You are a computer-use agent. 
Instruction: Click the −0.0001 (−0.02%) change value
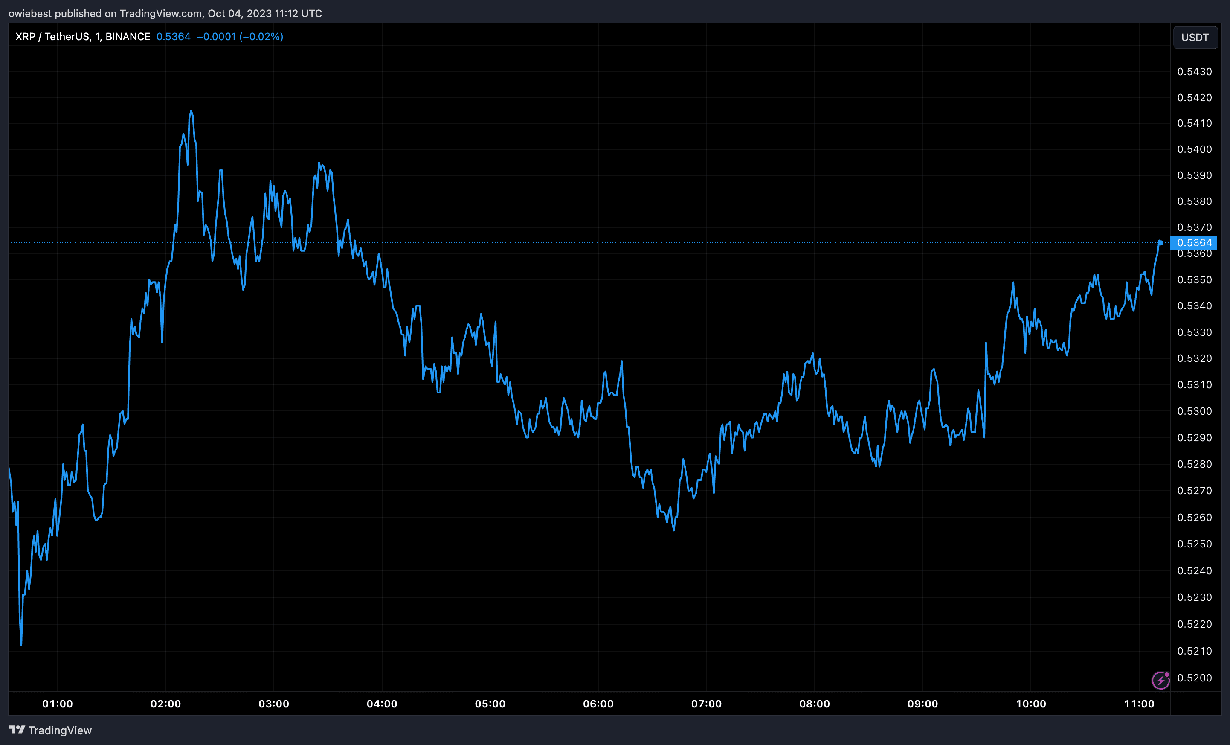[240, 36]
